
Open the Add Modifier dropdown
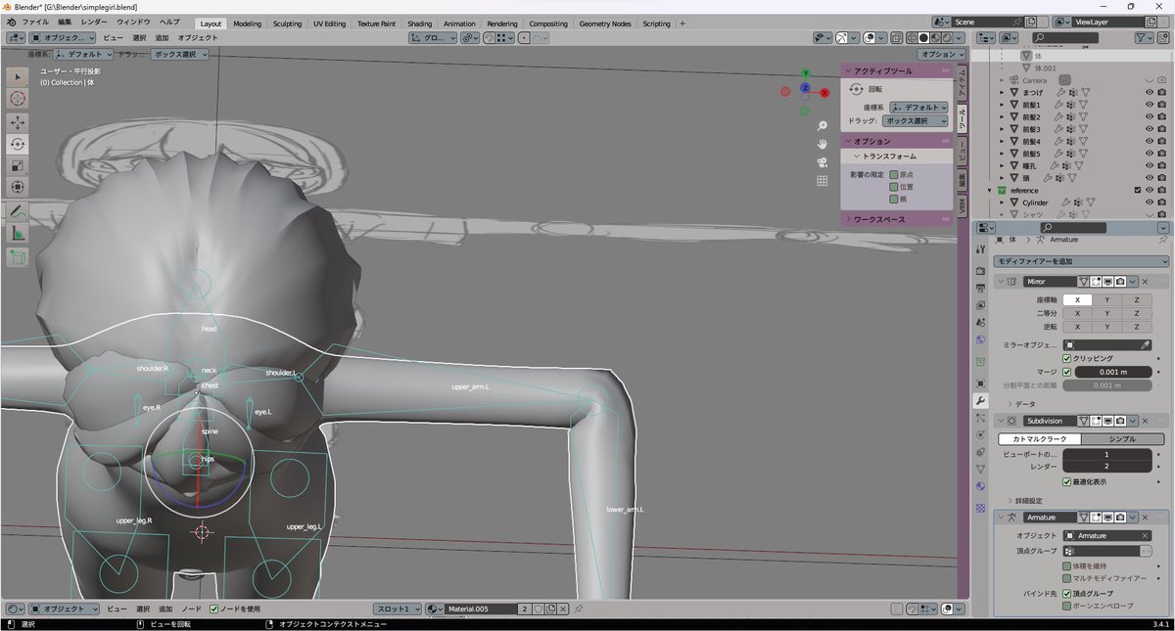1081,261
